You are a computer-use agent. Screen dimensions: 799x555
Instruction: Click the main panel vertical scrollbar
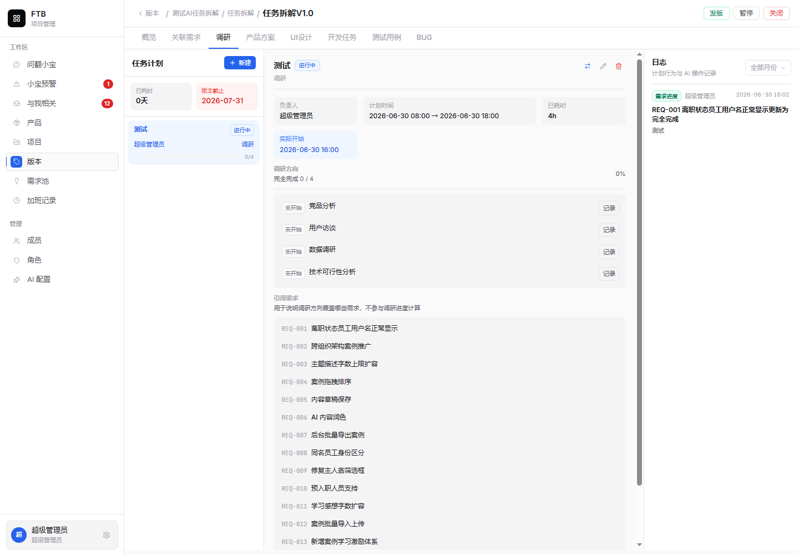coord(639,272)
